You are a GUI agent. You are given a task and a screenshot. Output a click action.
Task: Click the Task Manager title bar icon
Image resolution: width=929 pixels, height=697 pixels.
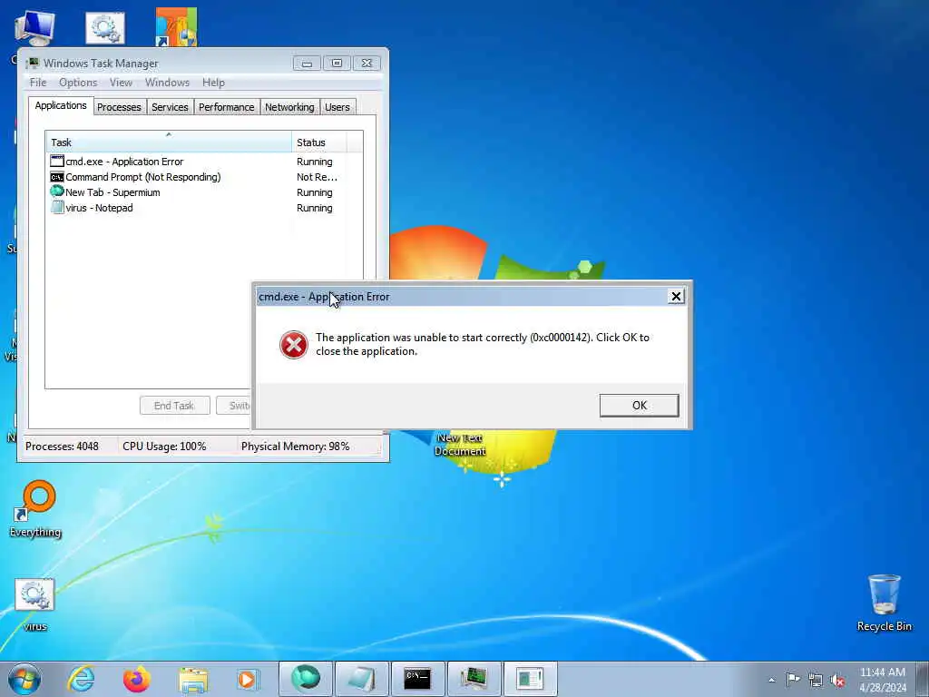tap(33, 63)
